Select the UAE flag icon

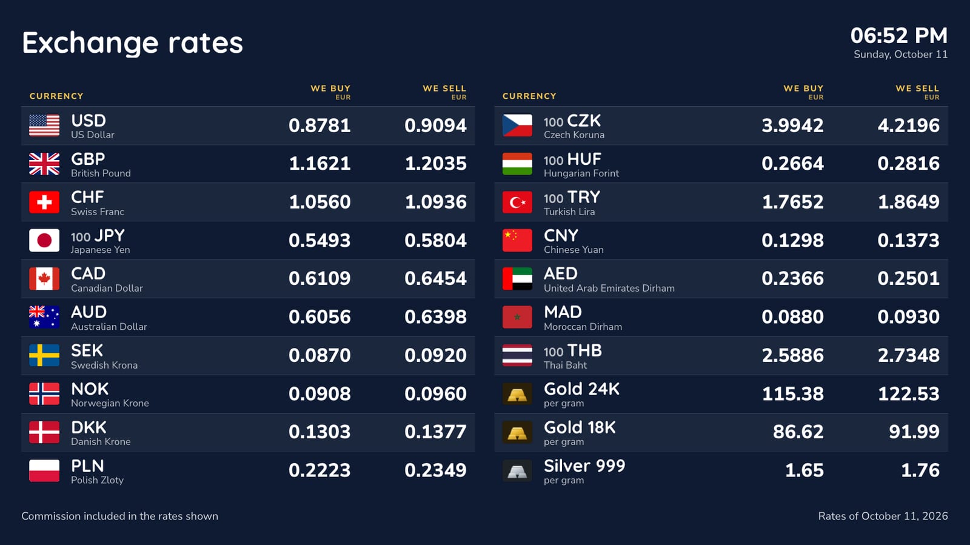[x=517, y=279]
